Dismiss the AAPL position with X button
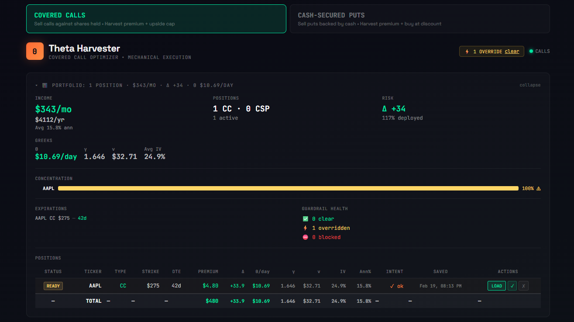Image resolution: width=574 pixels, height=322 pixels. coord(523,286)
